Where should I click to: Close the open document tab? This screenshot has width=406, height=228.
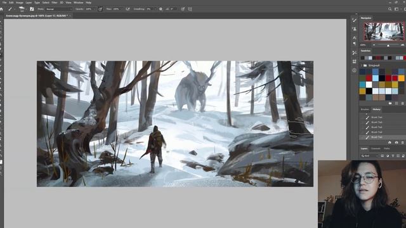[70, 16]
